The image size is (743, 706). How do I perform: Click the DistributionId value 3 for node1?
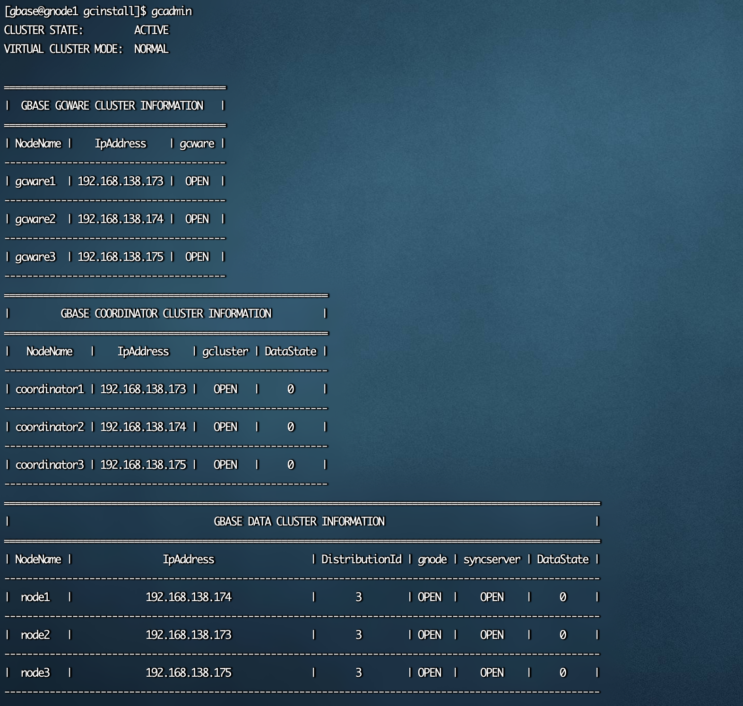click(359, 597)
